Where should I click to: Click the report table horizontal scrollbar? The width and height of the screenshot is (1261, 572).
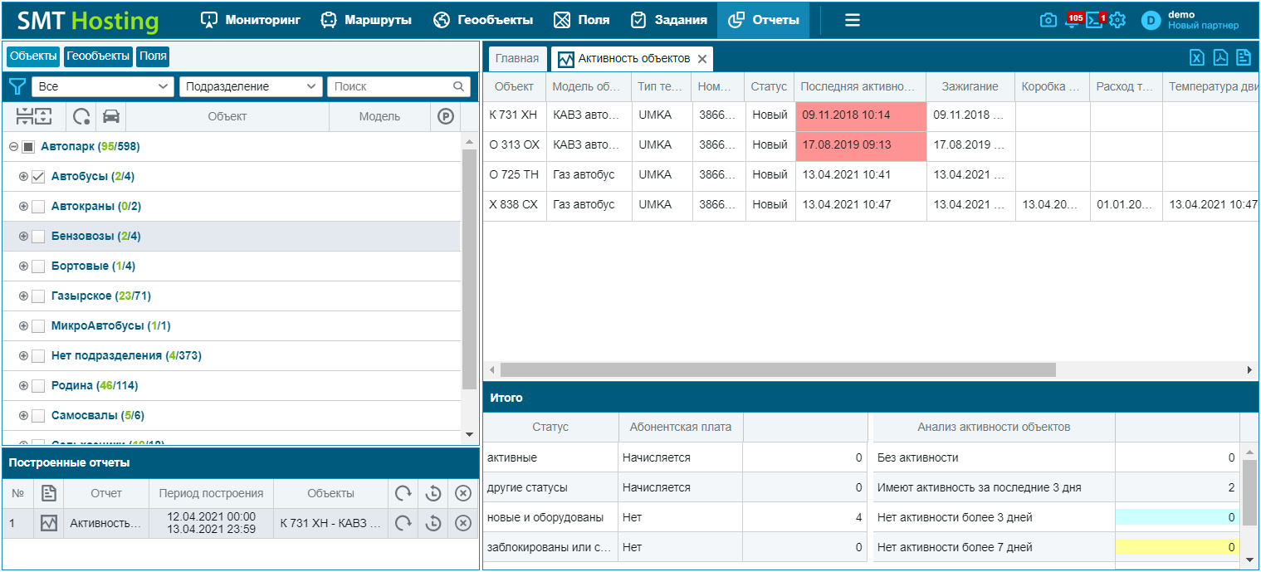pyautogui.click(x=778, y=369)
